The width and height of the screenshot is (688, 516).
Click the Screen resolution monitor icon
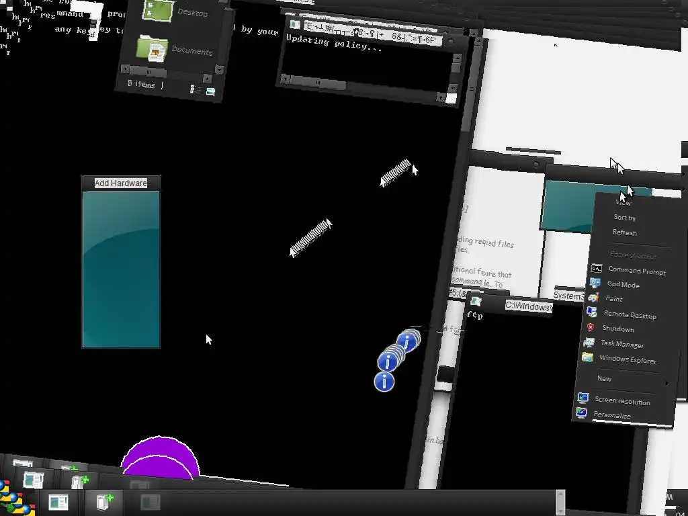pos(583,398)
